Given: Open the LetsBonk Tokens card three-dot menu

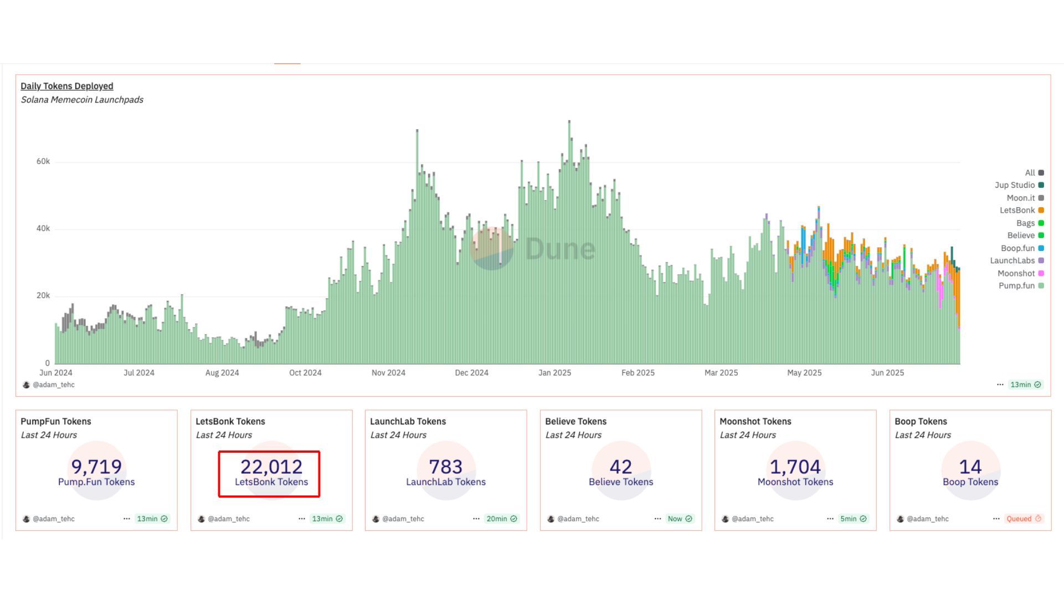Looking at the screenshot, I should click(302, 519).
